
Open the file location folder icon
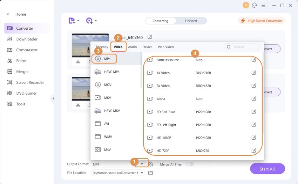coord(151,173)
